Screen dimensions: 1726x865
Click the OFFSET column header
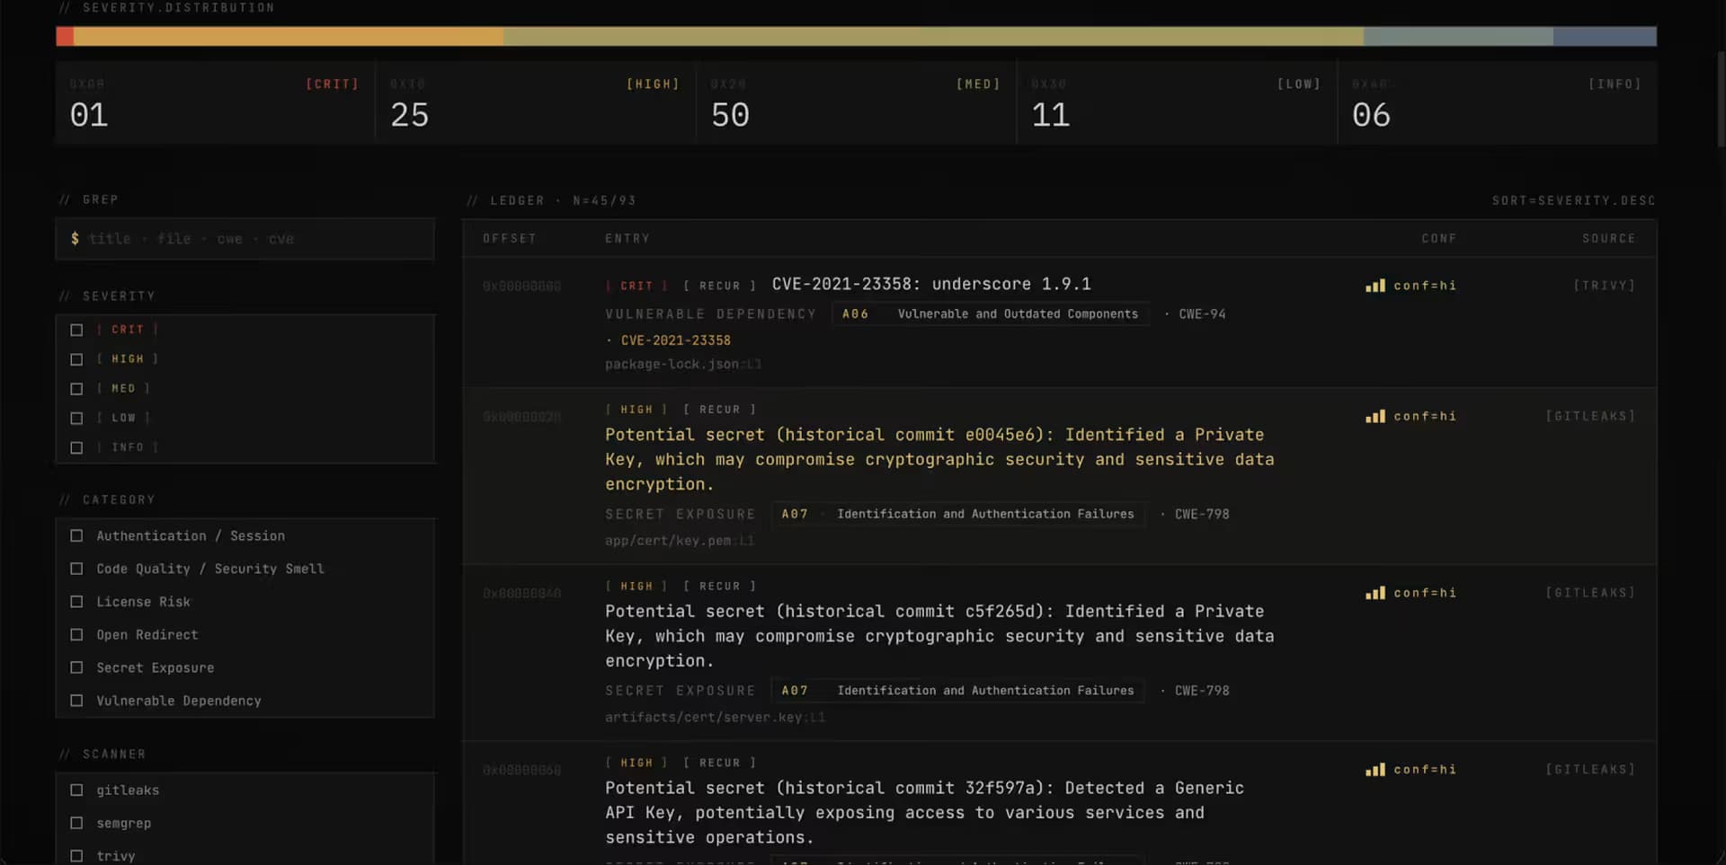510,239
